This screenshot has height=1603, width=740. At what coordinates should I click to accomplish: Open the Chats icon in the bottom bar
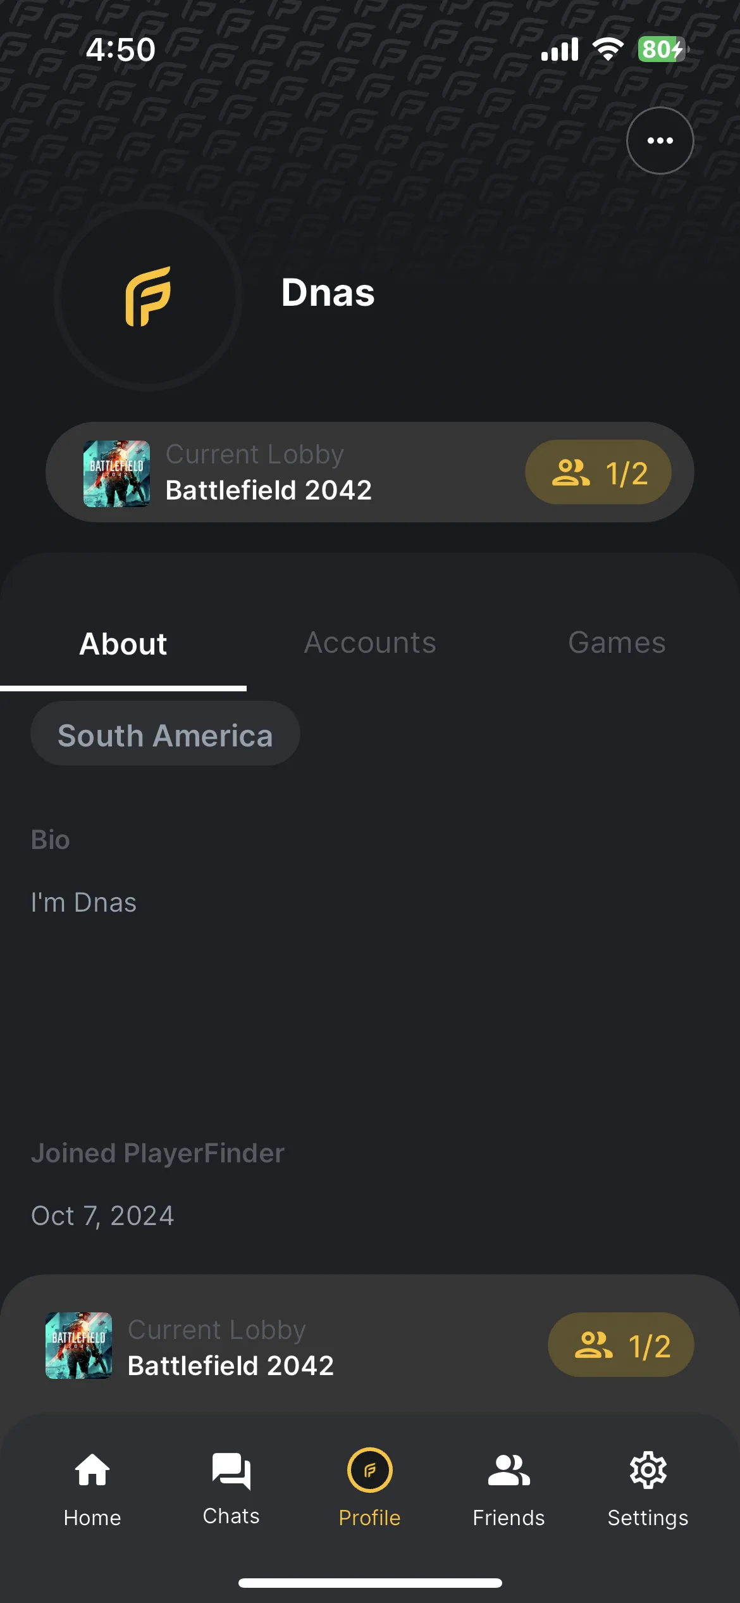point(231,1470)
